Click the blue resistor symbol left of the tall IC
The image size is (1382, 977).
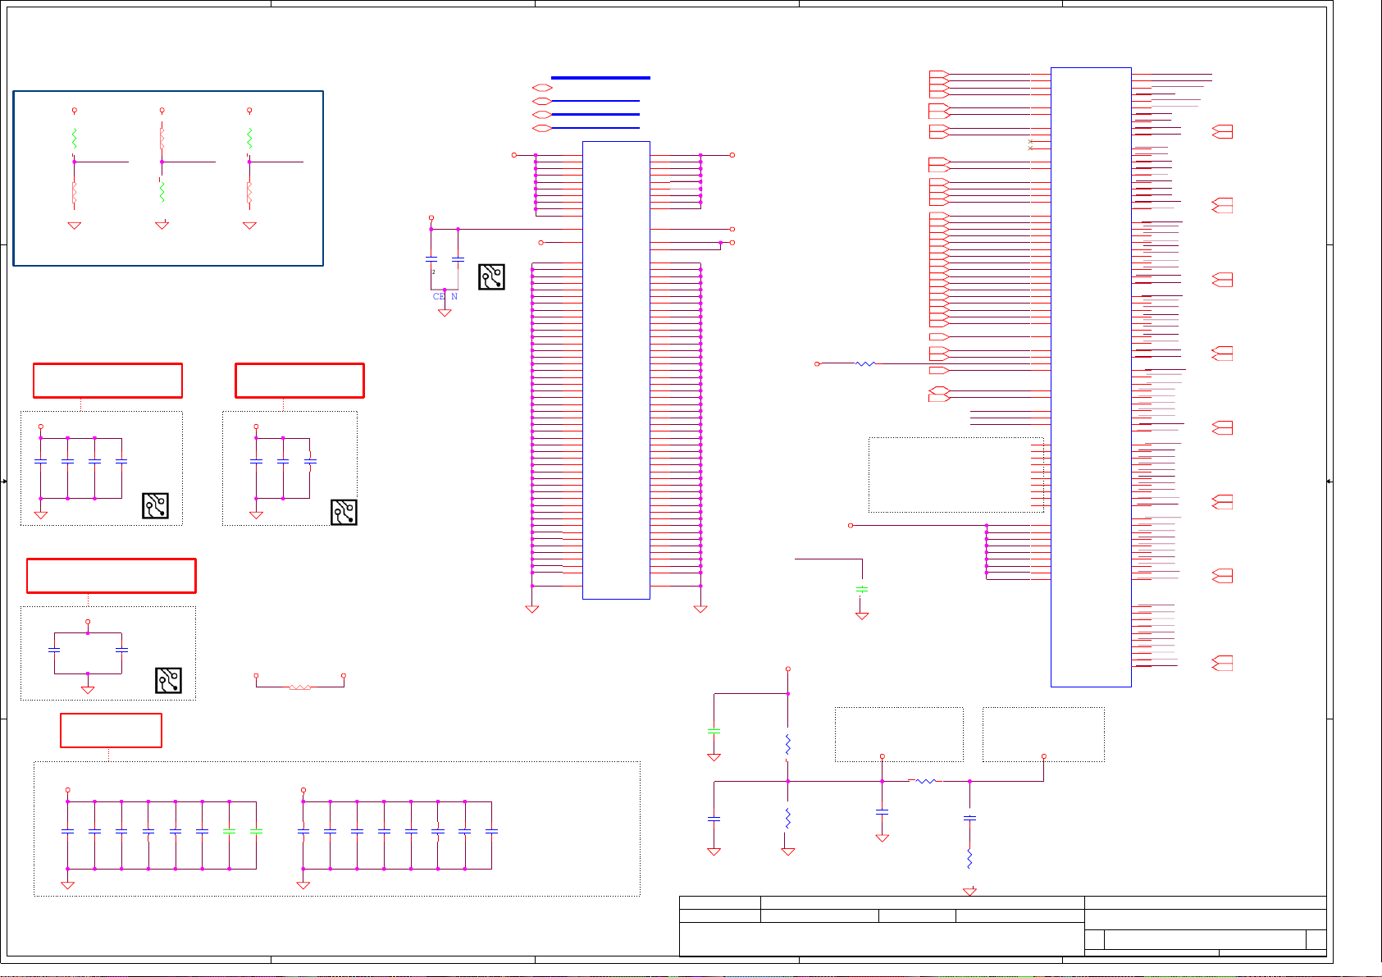coord(865,363)
